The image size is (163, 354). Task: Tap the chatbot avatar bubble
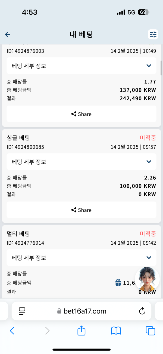point(147,279)
